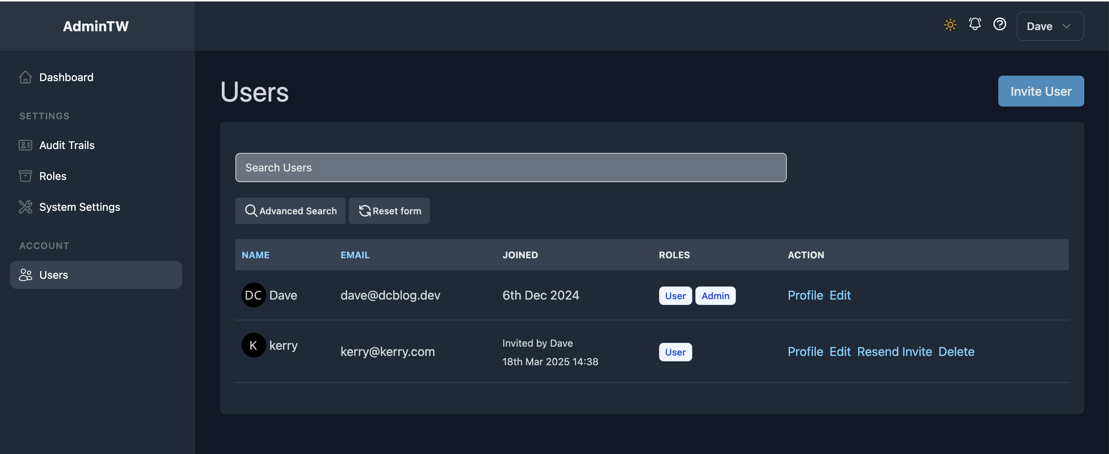Go to Audit Trails in sidebar
Viewport: 1109px width, 454px height.
tap(67, 145)
